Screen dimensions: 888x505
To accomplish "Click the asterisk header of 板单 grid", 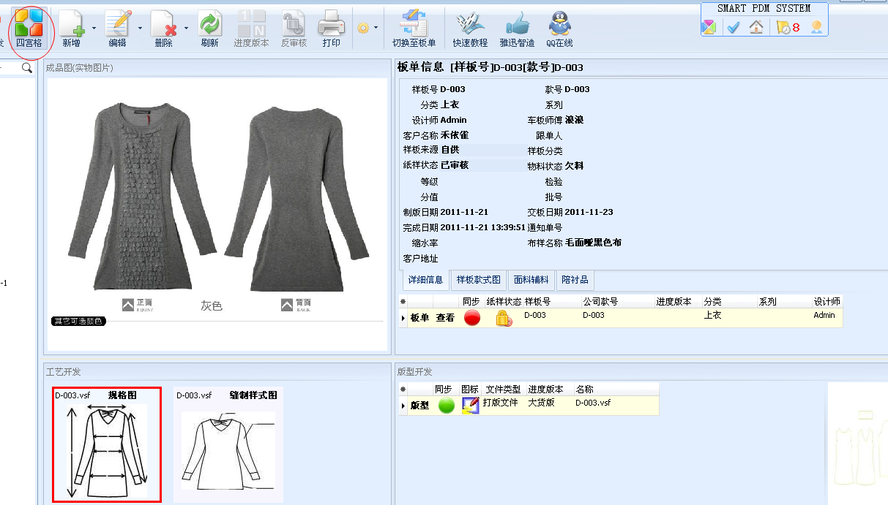I will click(403, 301).
